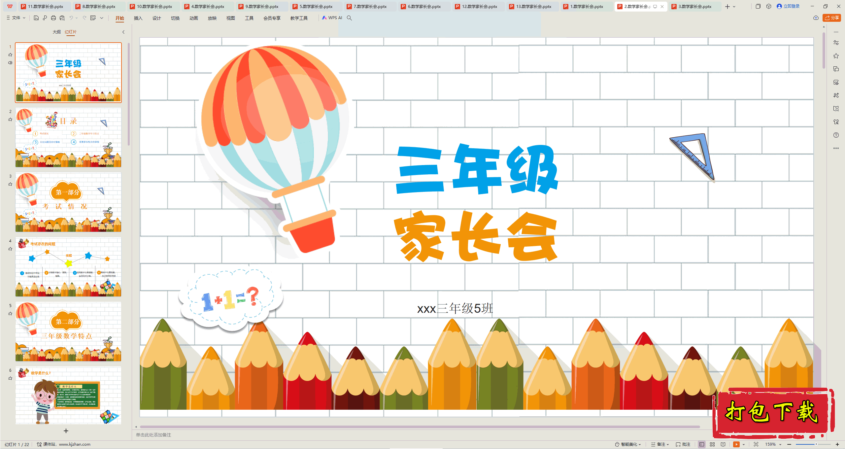The height and width of the screenshot is (449, 845).
Task: Open the animation star icon in right sidebar
Action: coord(836,56)
